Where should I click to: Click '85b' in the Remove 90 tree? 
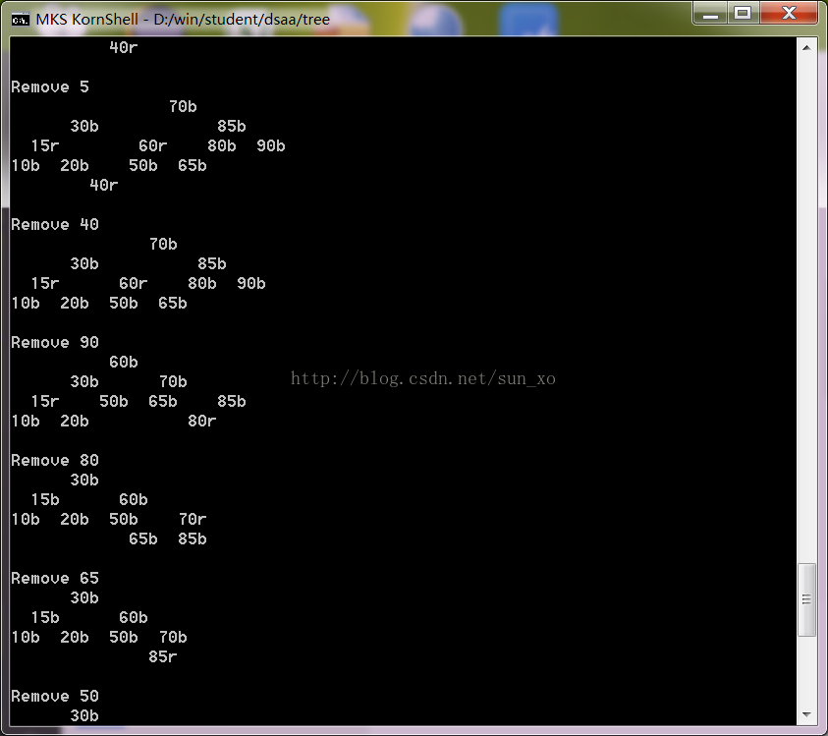(232, 402)
